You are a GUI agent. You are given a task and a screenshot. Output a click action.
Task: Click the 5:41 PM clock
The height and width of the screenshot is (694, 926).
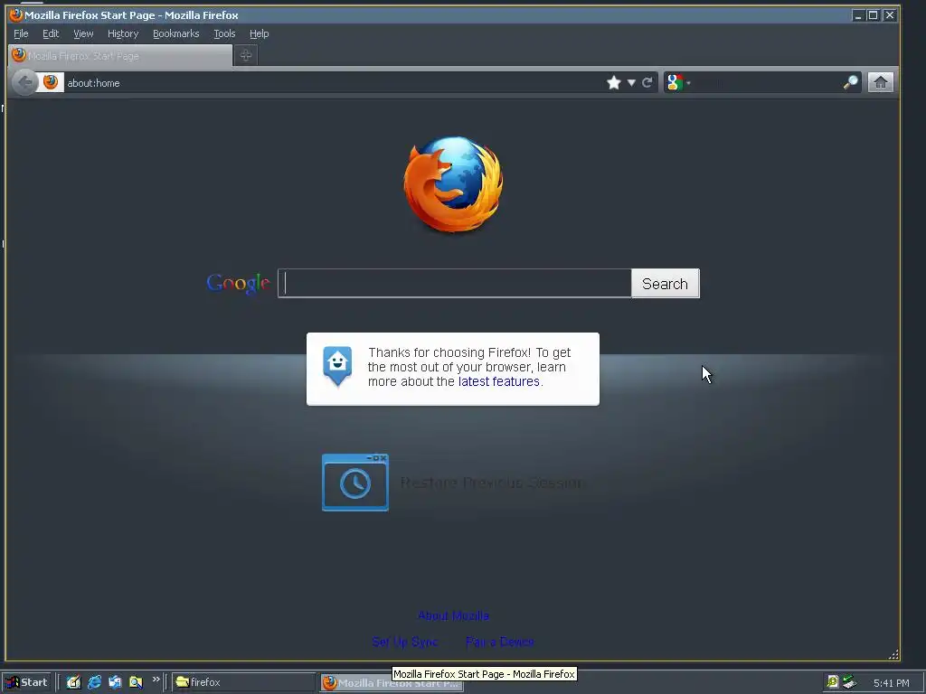click(891, 683)
